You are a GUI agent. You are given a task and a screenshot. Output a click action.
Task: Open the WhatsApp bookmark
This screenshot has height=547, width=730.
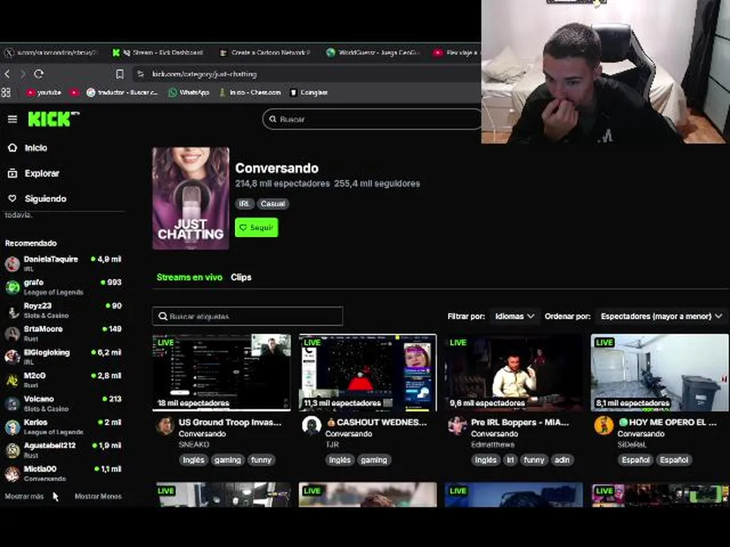[189, 93]
